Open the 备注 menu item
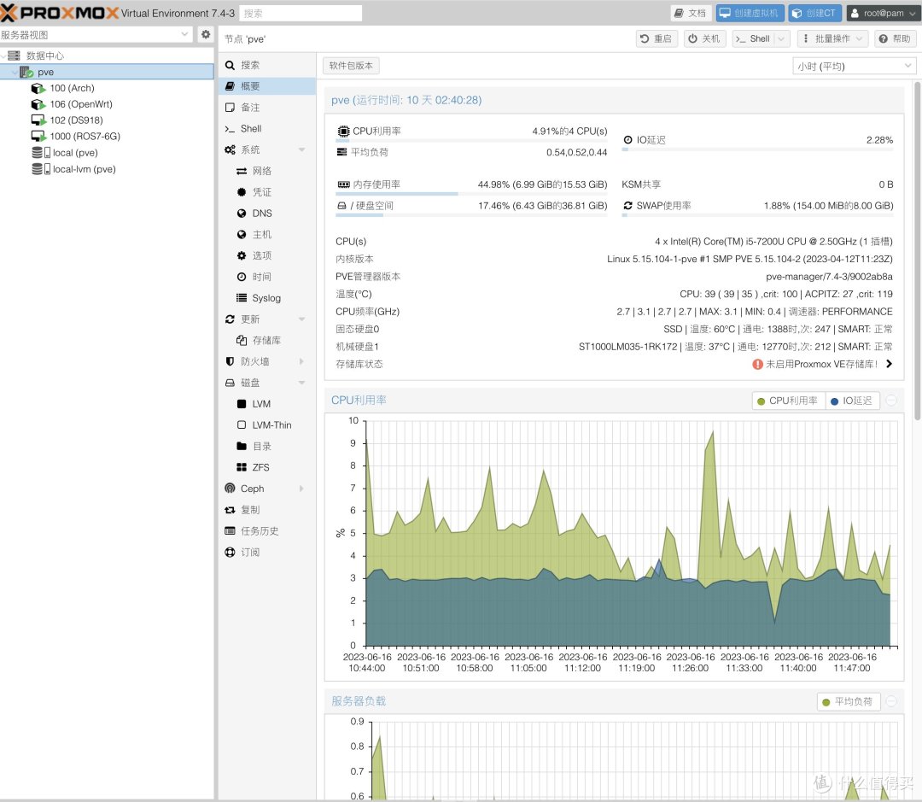 249,108
